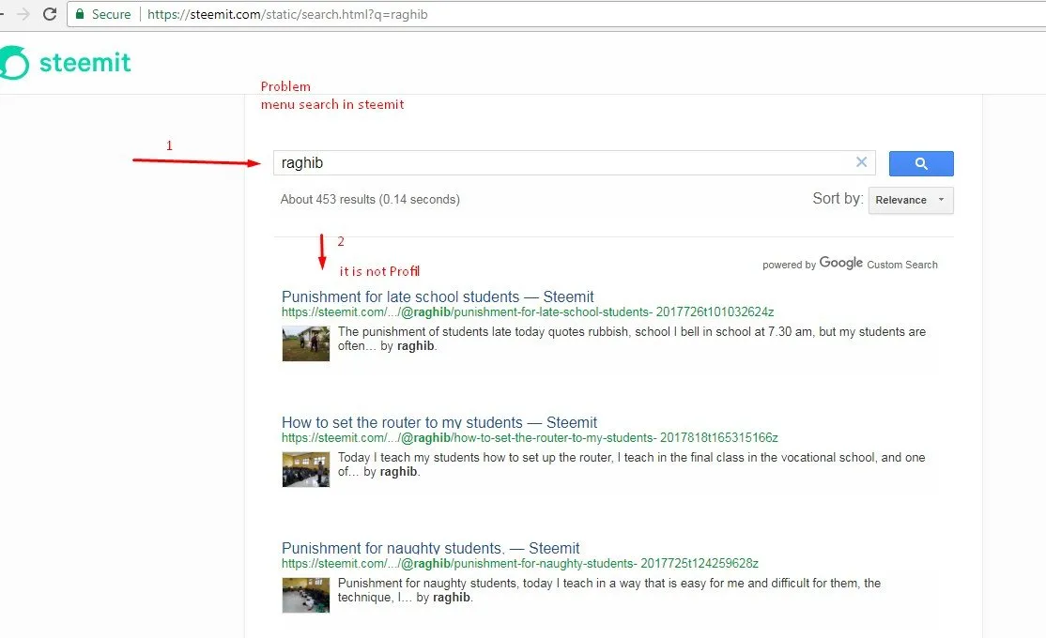Viewport: 1046px width, 638px height.
Task: Click the green Secure padlock icon
Action: coord(80,14)
